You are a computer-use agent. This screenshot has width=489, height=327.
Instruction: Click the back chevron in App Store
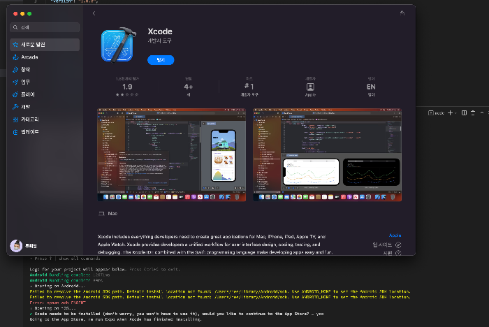94,13
